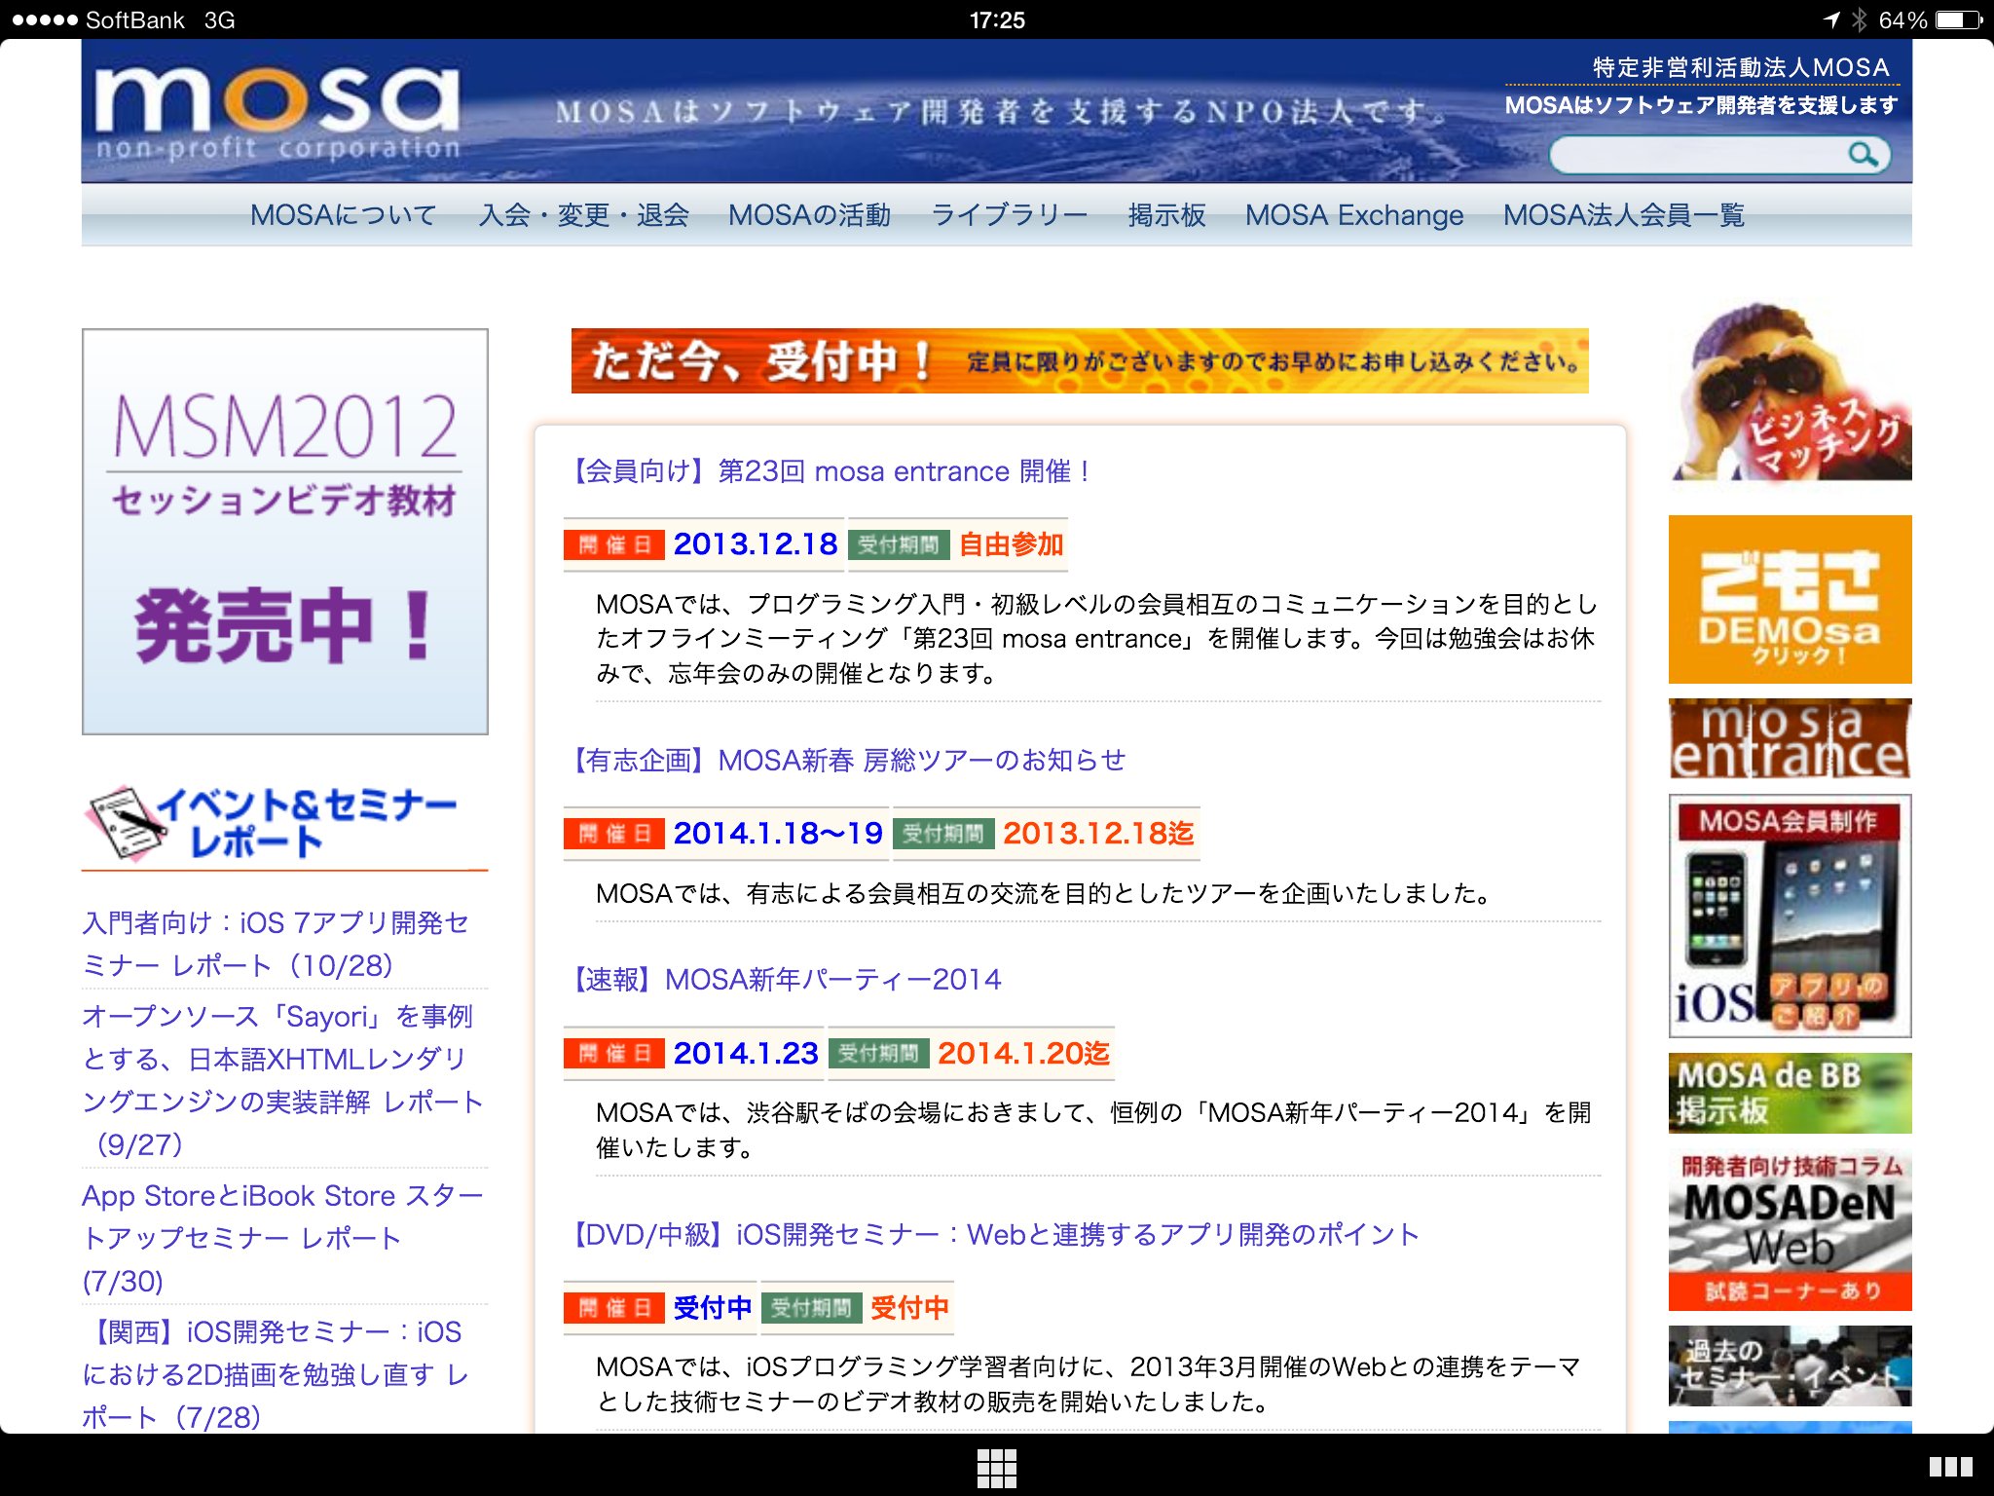Open the mosa entrance banner
The width and height of the screenshot is (1994, 1496).
tap(1790, 739)
